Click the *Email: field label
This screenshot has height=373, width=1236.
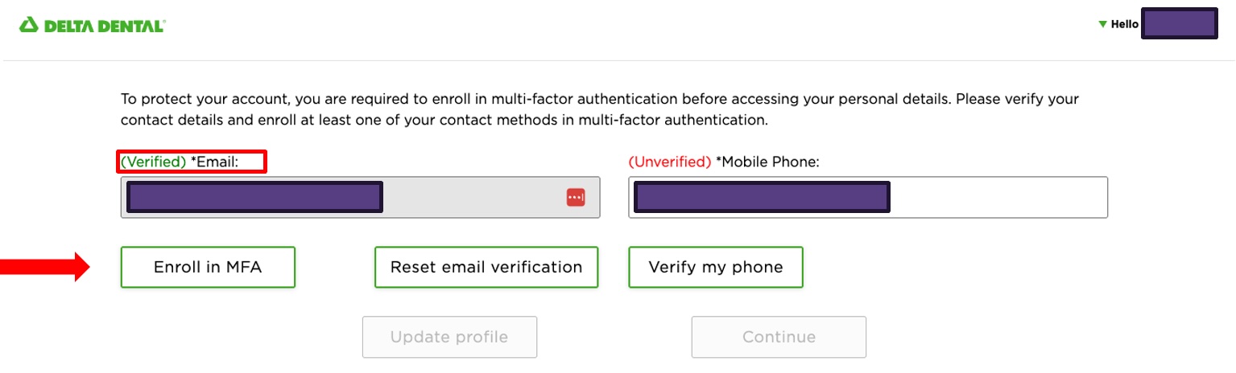point(216,162)
